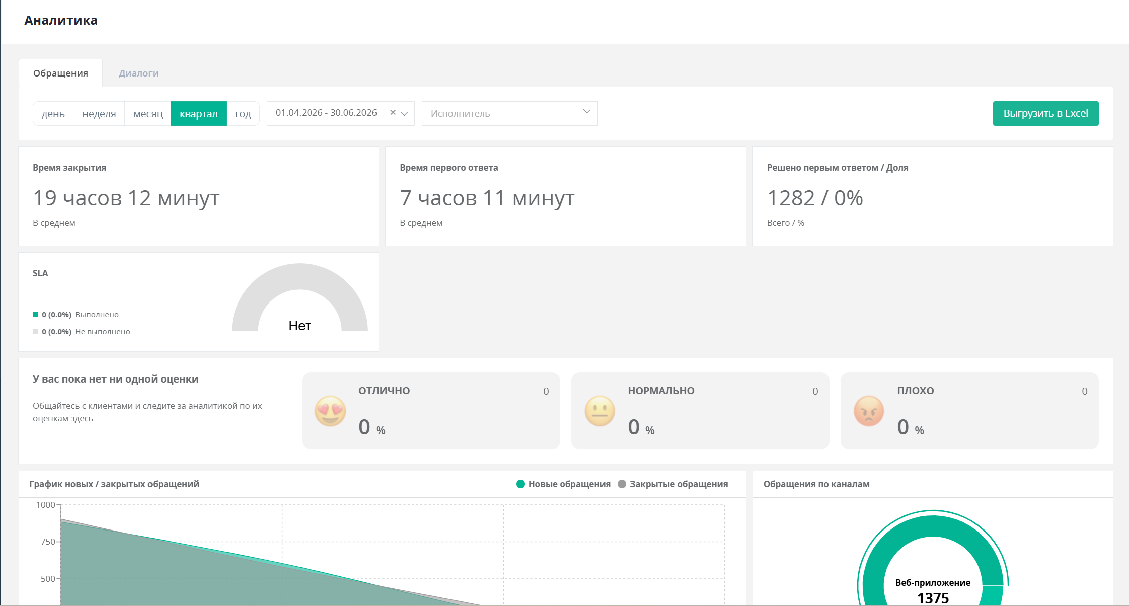Select the неделя period filter
Viewport: 1129px width, 606px height.
coord(99,114)
